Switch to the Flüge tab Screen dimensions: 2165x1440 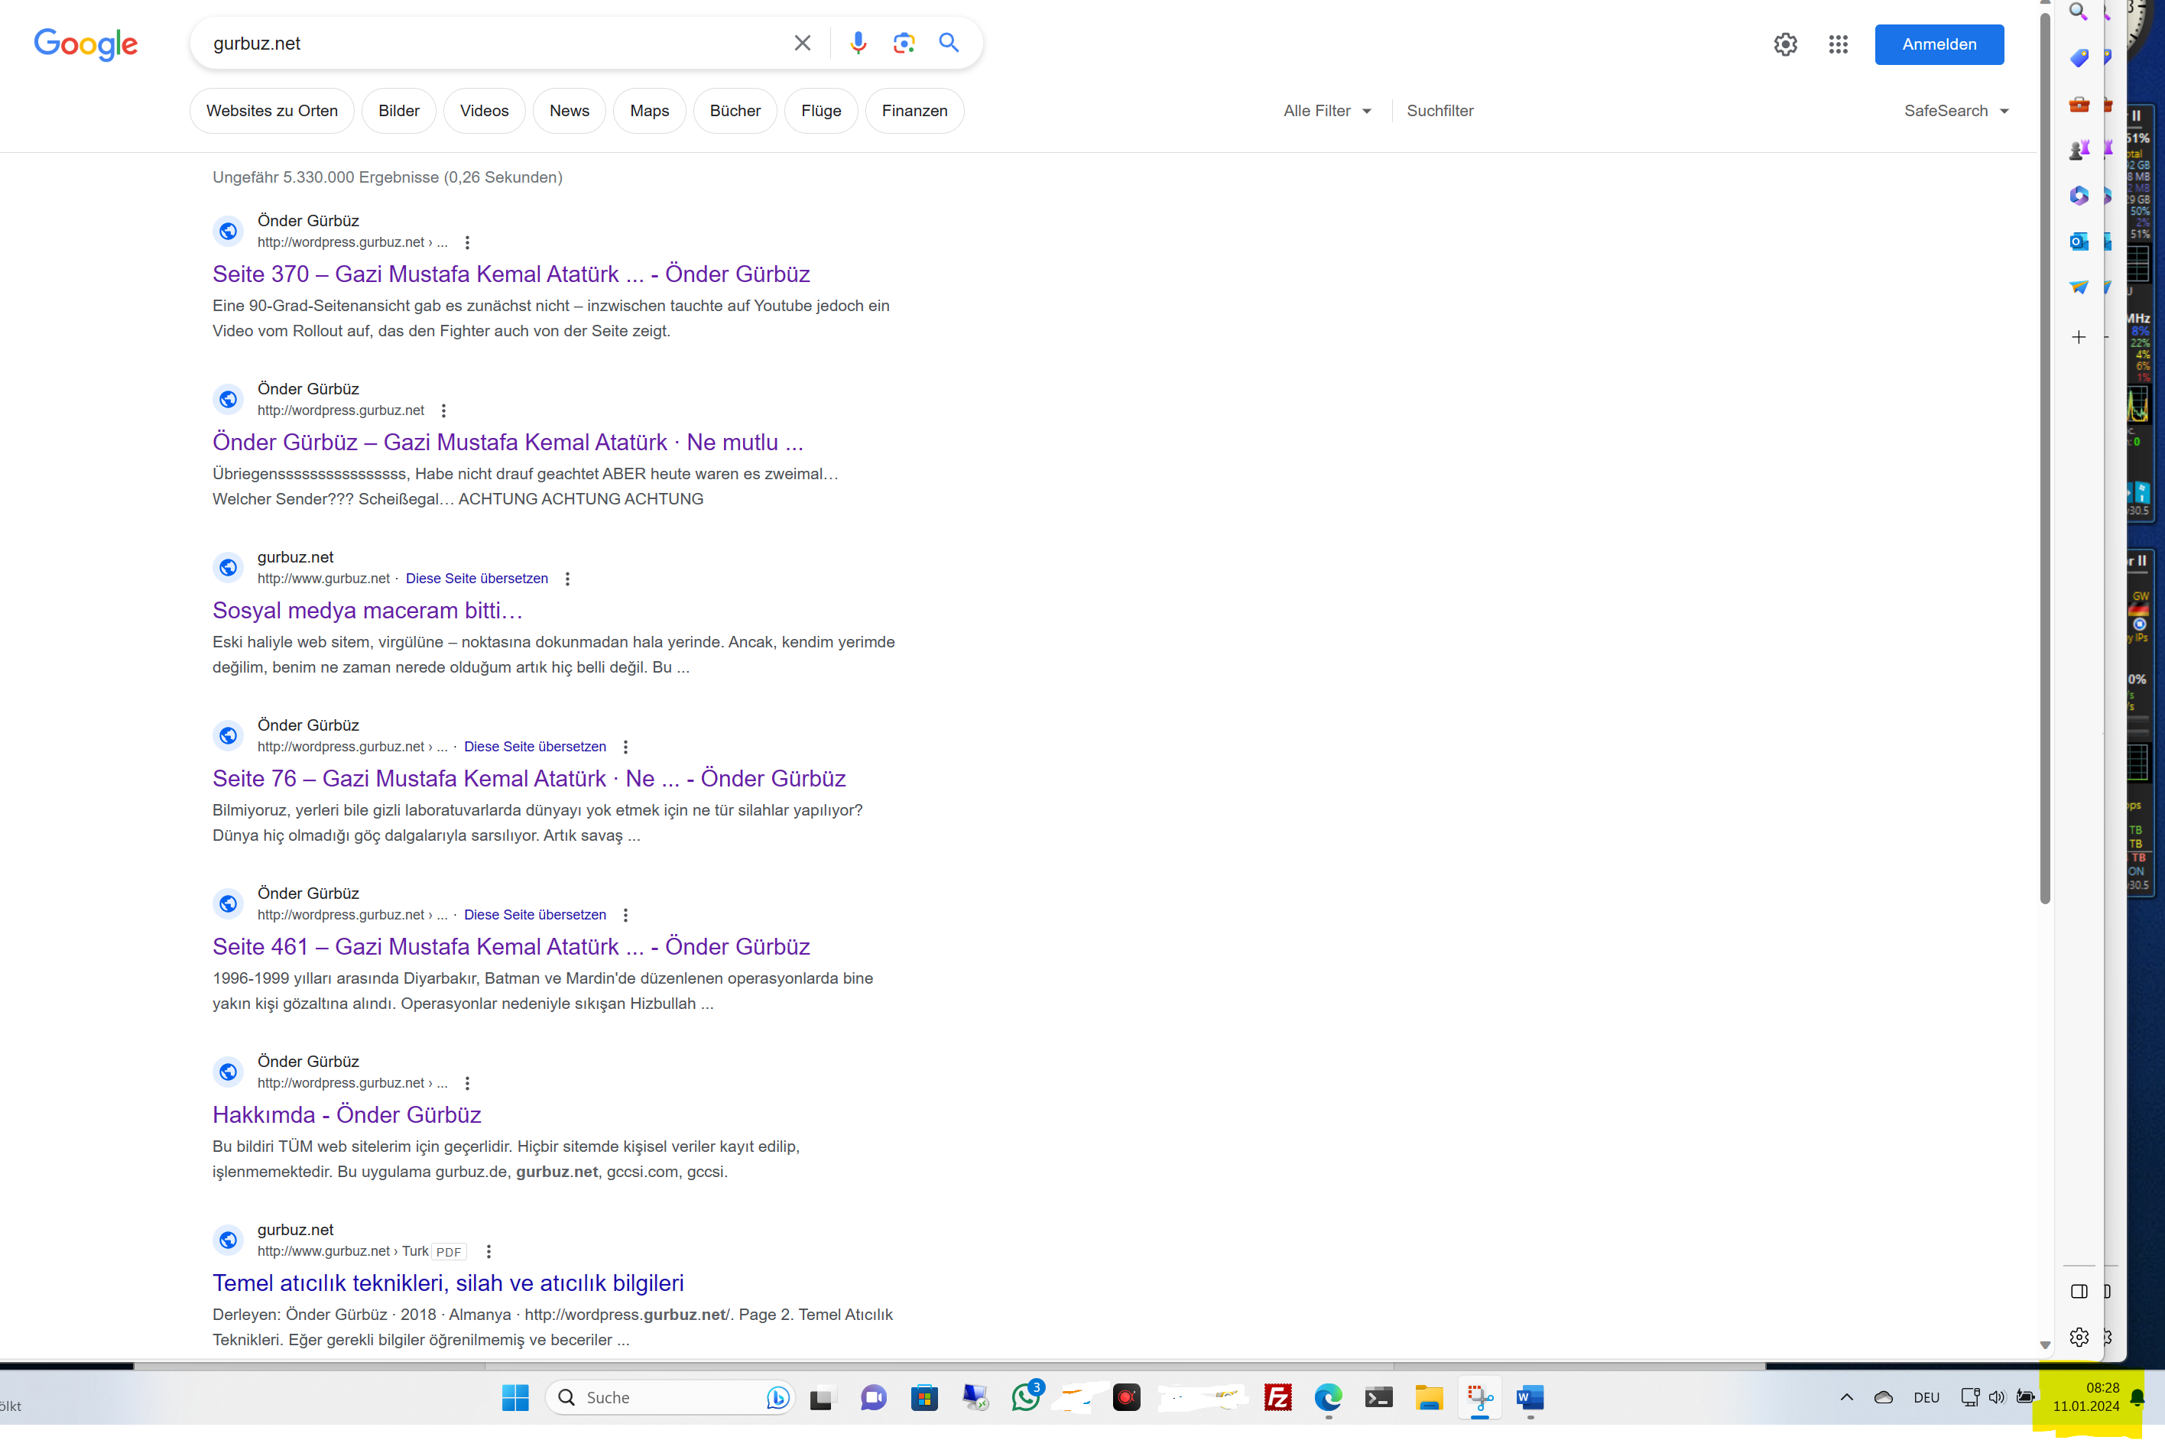(x=821, y=110)
